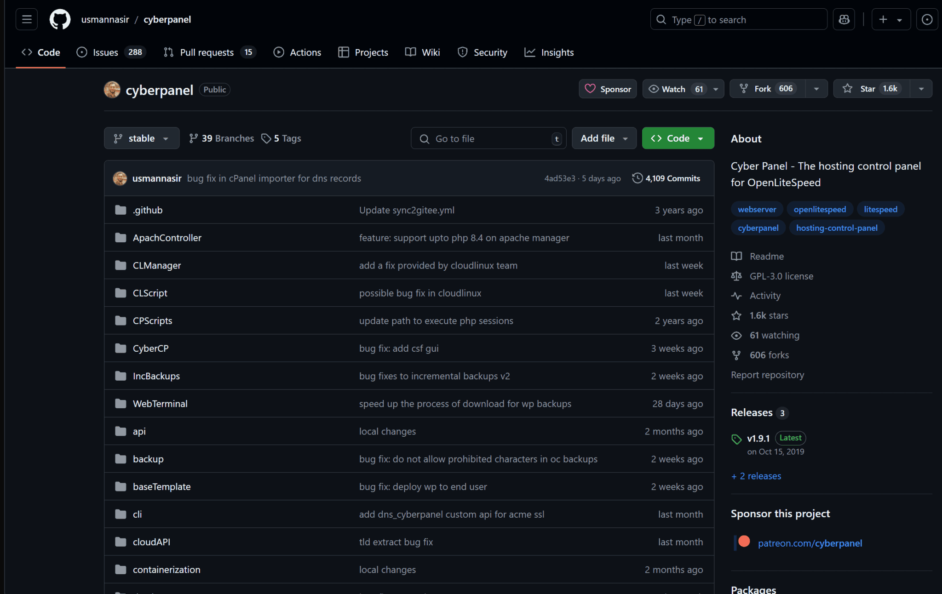The height and width of the screenshot is (594, 942).
Task: Open the Security tab
Action: point(482,52)
